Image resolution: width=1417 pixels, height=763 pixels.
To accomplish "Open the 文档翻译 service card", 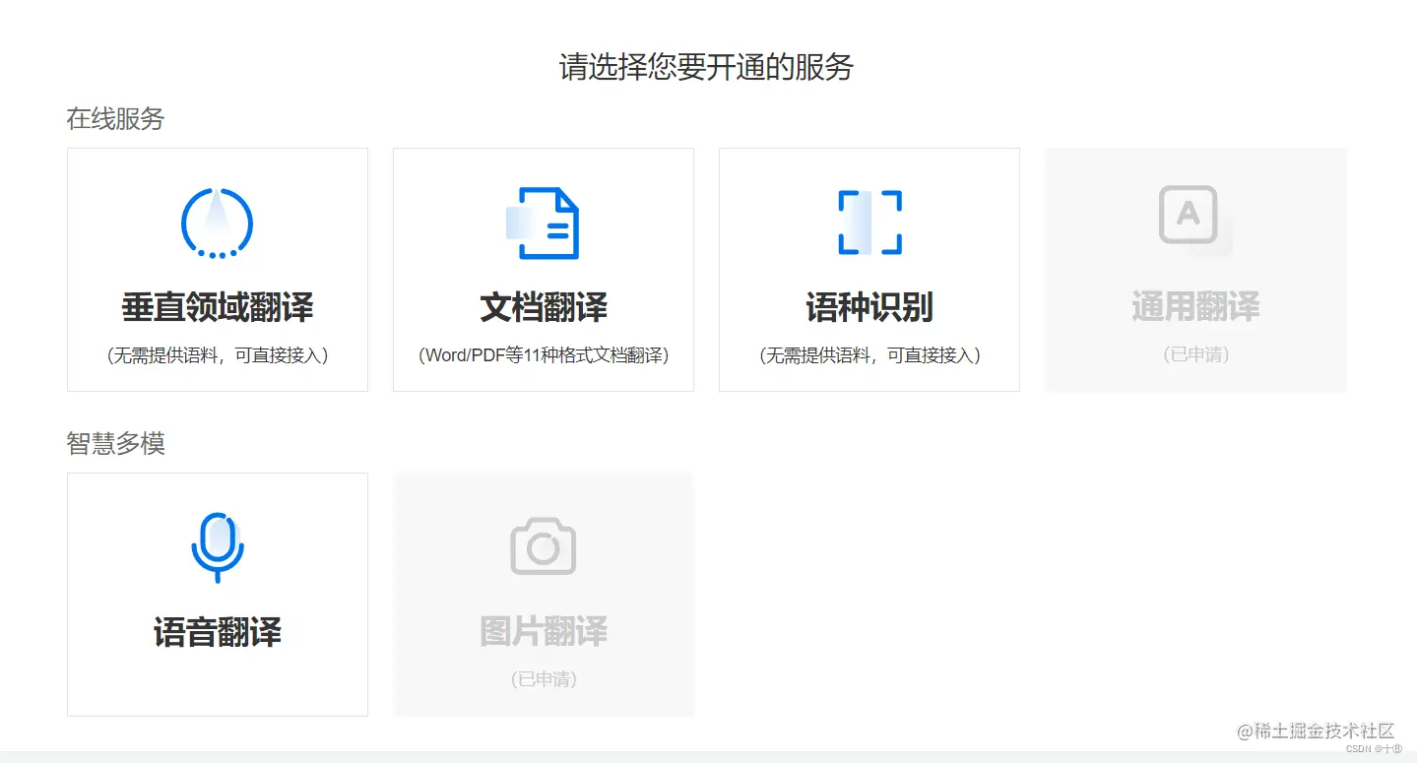I will (543, 269).
